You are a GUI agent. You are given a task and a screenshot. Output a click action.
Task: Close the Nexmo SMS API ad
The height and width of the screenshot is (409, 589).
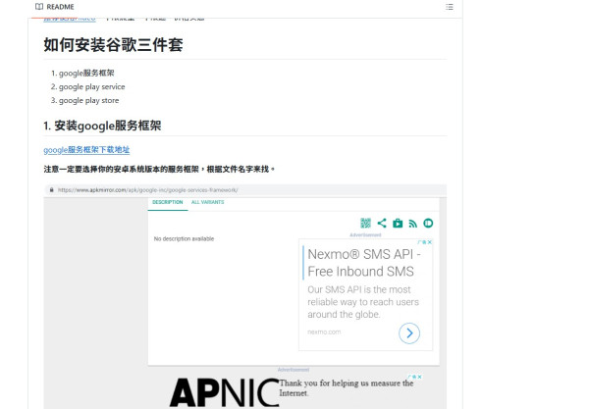429,242
